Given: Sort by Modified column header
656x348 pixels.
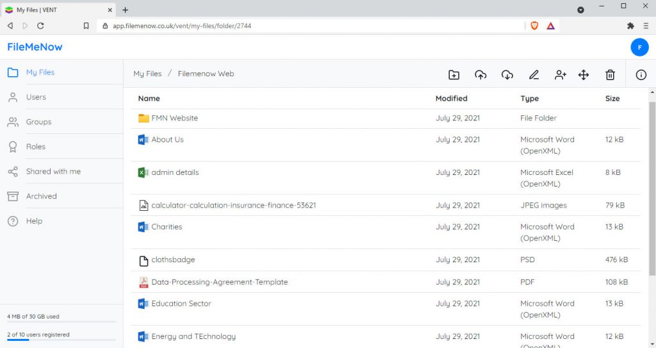Looking at the screenshot, I should 452,99.
